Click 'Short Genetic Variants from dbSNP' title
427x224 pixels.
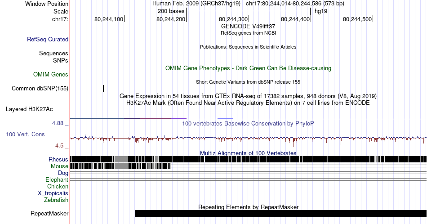pos(248,82)
